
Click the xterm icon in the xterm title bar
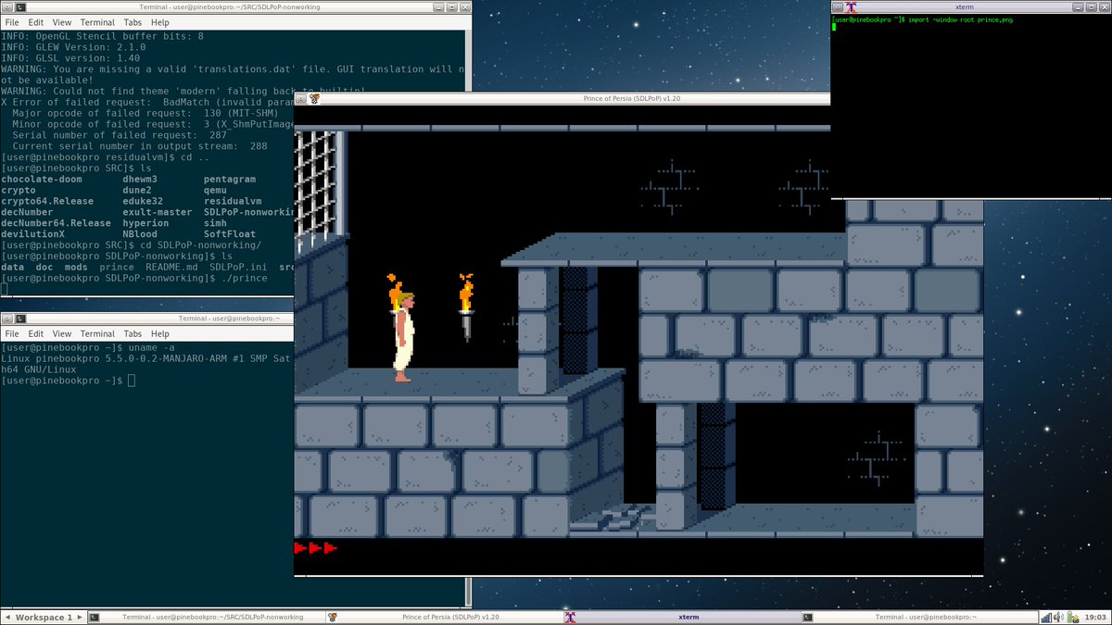pos(850,6)
